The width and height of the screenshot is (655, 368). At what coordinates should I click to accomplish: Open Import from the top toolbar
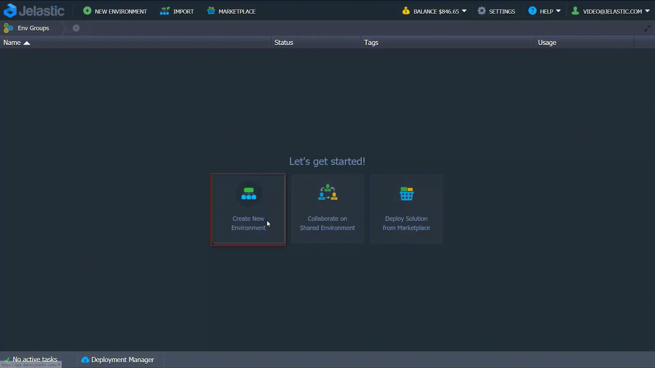[x=177, y=11]
